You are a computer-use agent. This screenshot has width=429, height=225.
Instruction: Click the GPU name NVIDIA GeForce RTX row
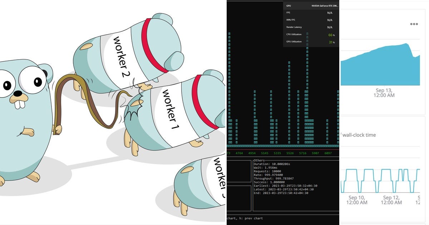[x=311, y=6]
